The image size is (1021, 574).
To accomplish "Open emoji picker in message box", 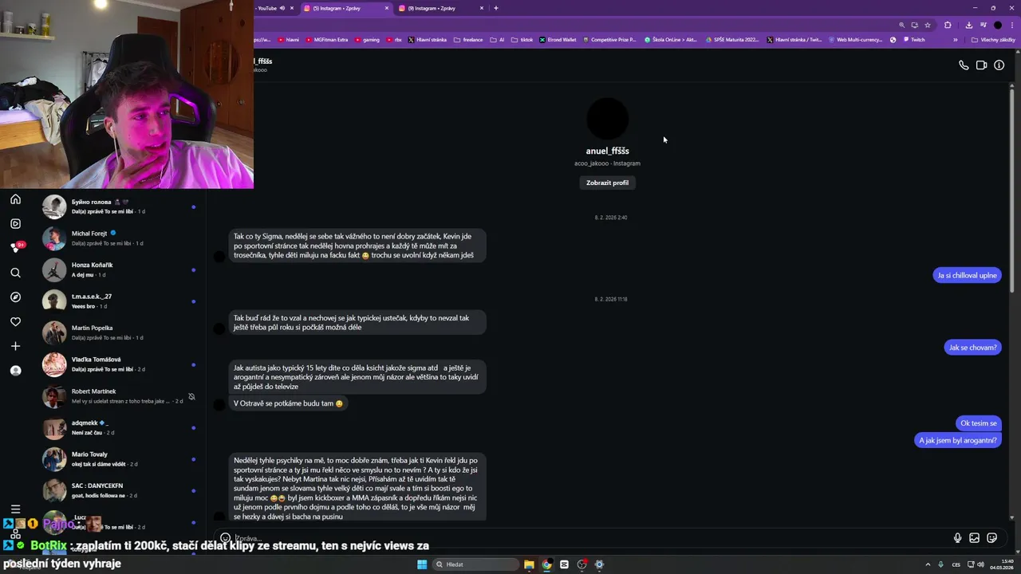I will pos(225,538).
